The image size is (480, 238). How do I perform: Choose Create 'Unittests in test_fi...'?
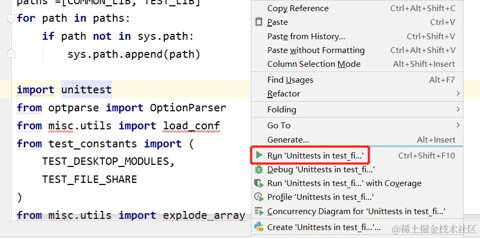(x=357, y=227)
